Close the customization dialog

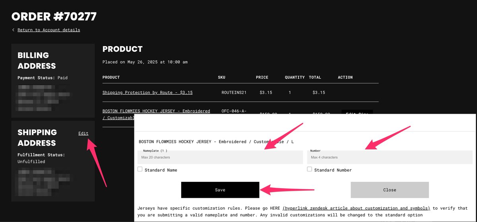[390, 190]
